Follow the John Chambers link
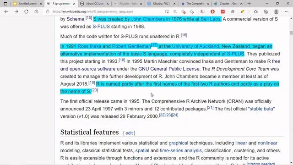The image size is (293, 165). pyautogui.click(x=148, y=19)
